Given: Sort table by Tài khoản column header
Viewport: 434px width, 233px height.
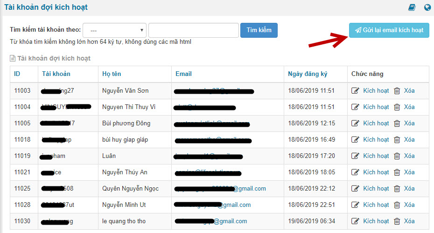Looking at the screenshot, I should click(x=56, y=74).
